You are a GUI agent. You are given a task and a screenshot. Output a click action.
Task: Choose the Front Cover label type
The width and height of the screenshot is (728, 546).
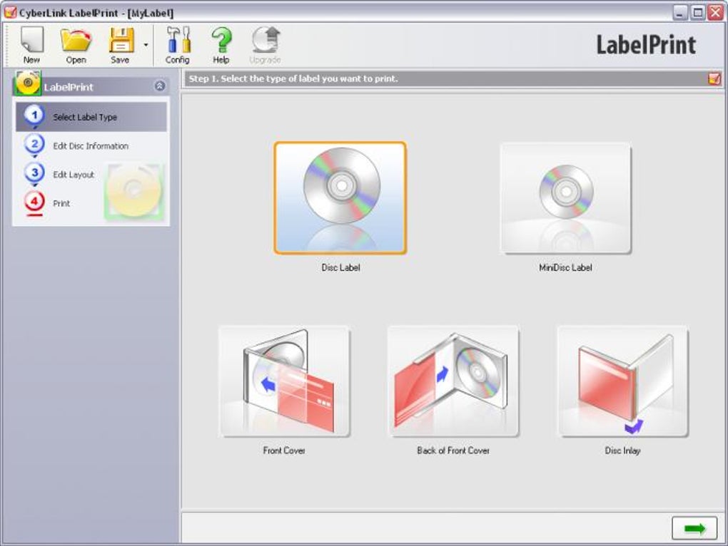point(284,381)
